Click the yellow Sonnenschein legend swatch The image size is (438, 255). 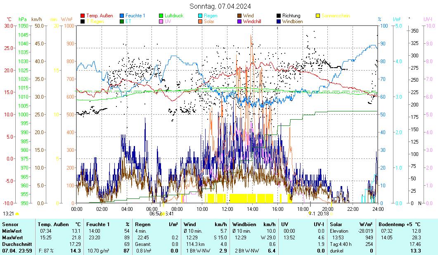tap(318, 16)
